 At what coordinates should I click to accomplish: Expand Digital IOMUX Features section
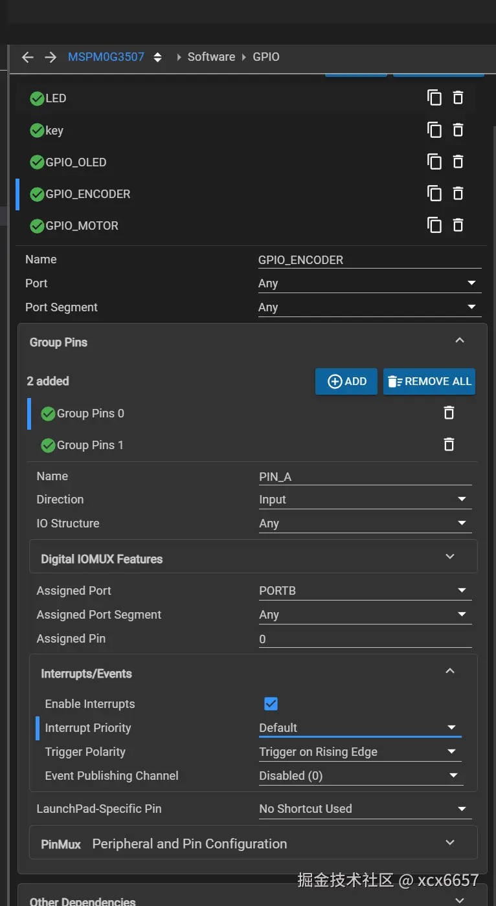tap(450, 557)
